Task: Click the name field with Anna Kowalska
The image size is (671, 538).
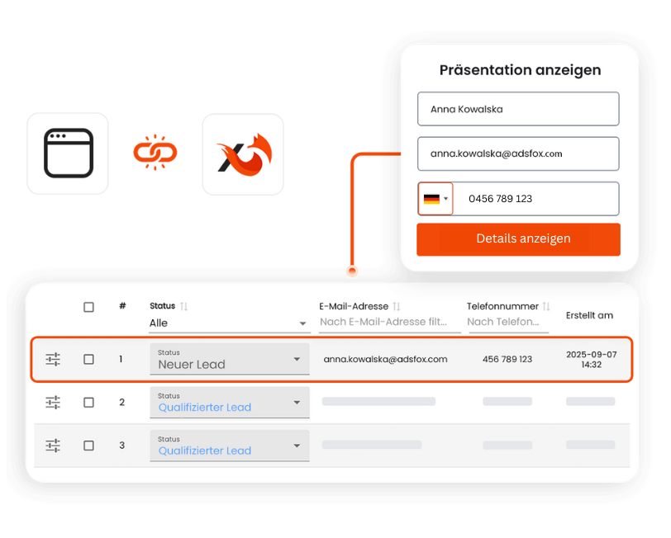Action: pos(518,109)
